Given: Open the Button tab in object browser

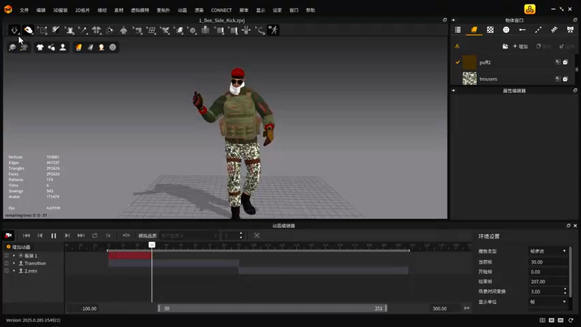Looking at the screenshot, I should (506, 30).
